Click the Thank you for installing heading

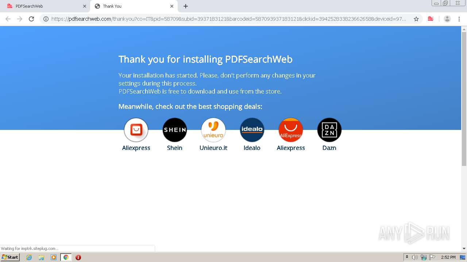tap(205, 59)
